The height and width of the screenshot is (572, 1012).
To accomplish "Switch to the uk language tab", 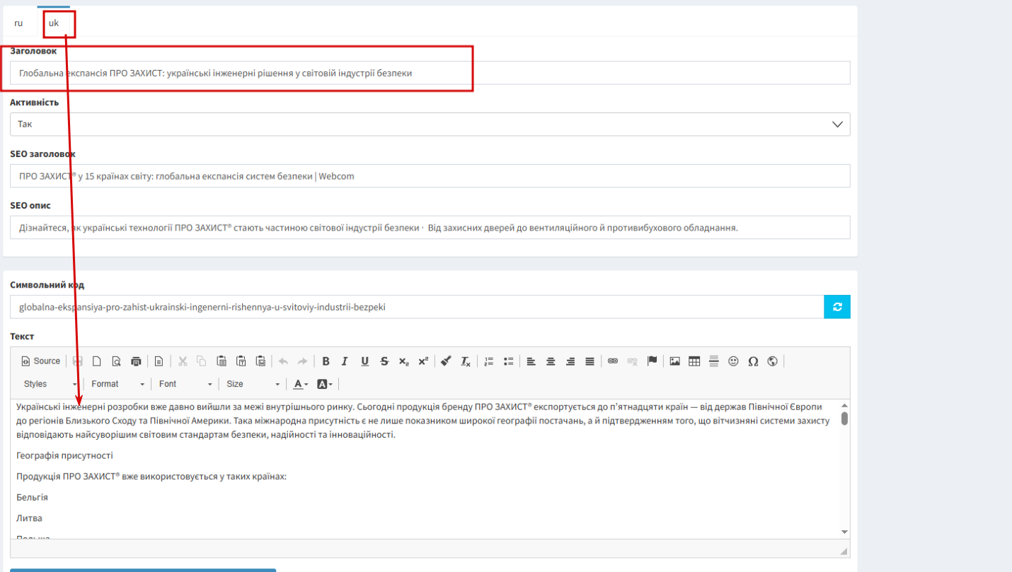I will point(54,23).
